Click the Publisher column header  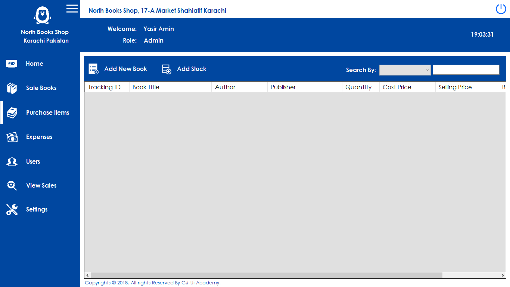tap(305, 87)
